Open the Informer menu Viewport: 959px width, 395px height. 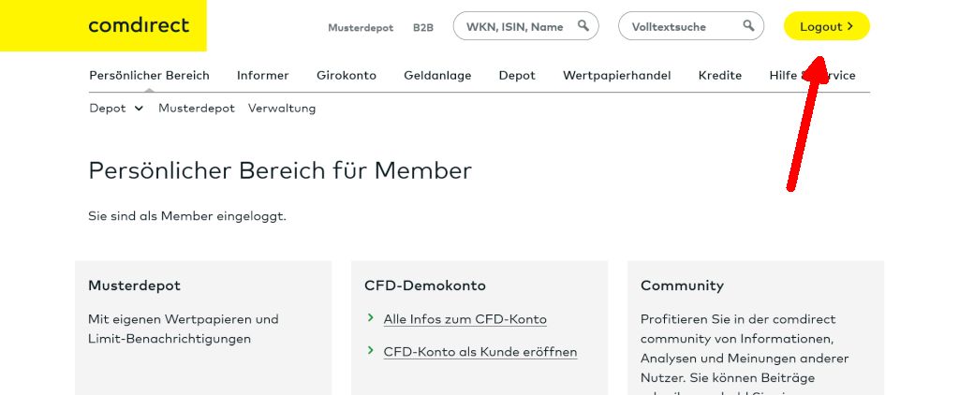263,75
